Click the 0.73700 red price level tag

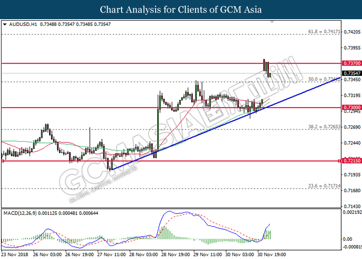click(352, 63)
